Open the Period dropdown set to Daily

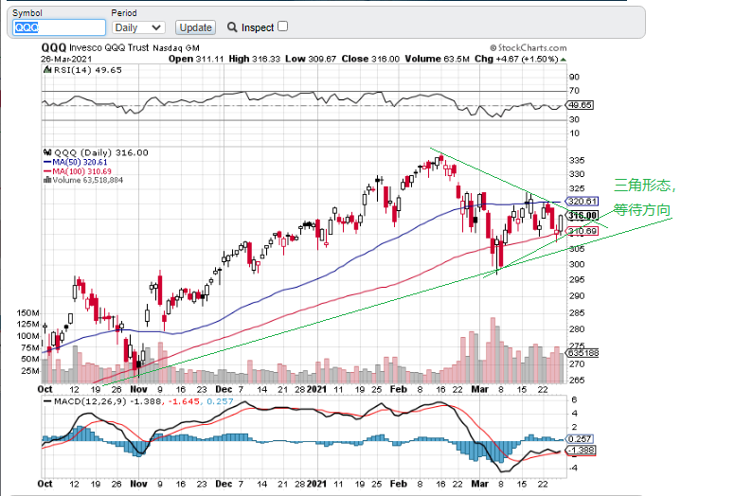coord(137,28)
